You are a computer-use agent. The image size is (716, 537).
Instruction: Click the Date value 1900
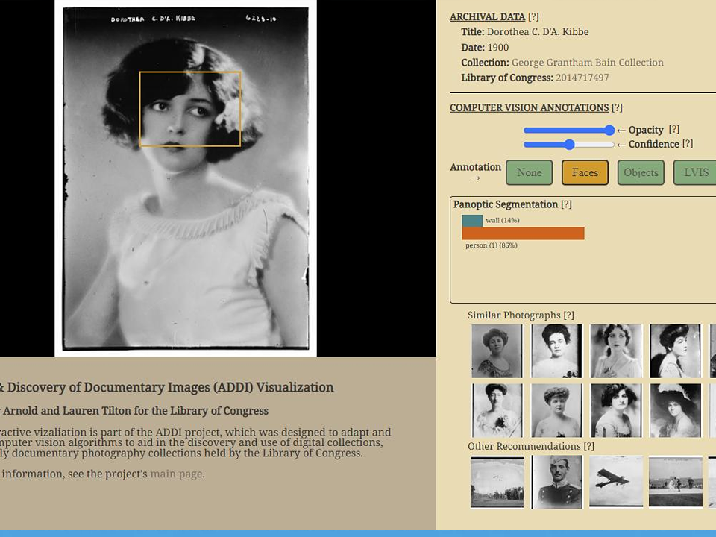click(x=497, y=48)
